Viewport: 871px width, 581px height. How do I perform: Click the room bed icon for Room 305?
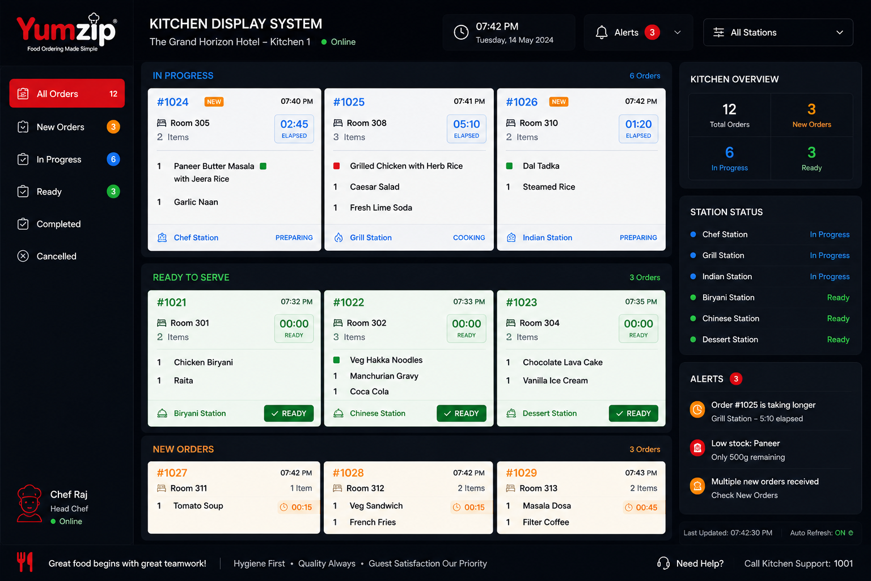162,123
